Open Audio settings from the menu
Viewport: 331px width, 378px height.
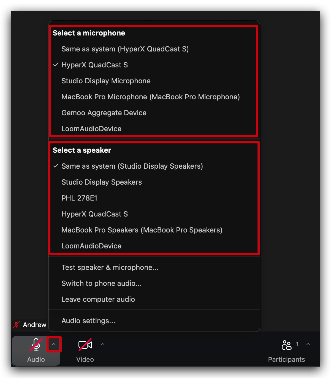point(88,321)
